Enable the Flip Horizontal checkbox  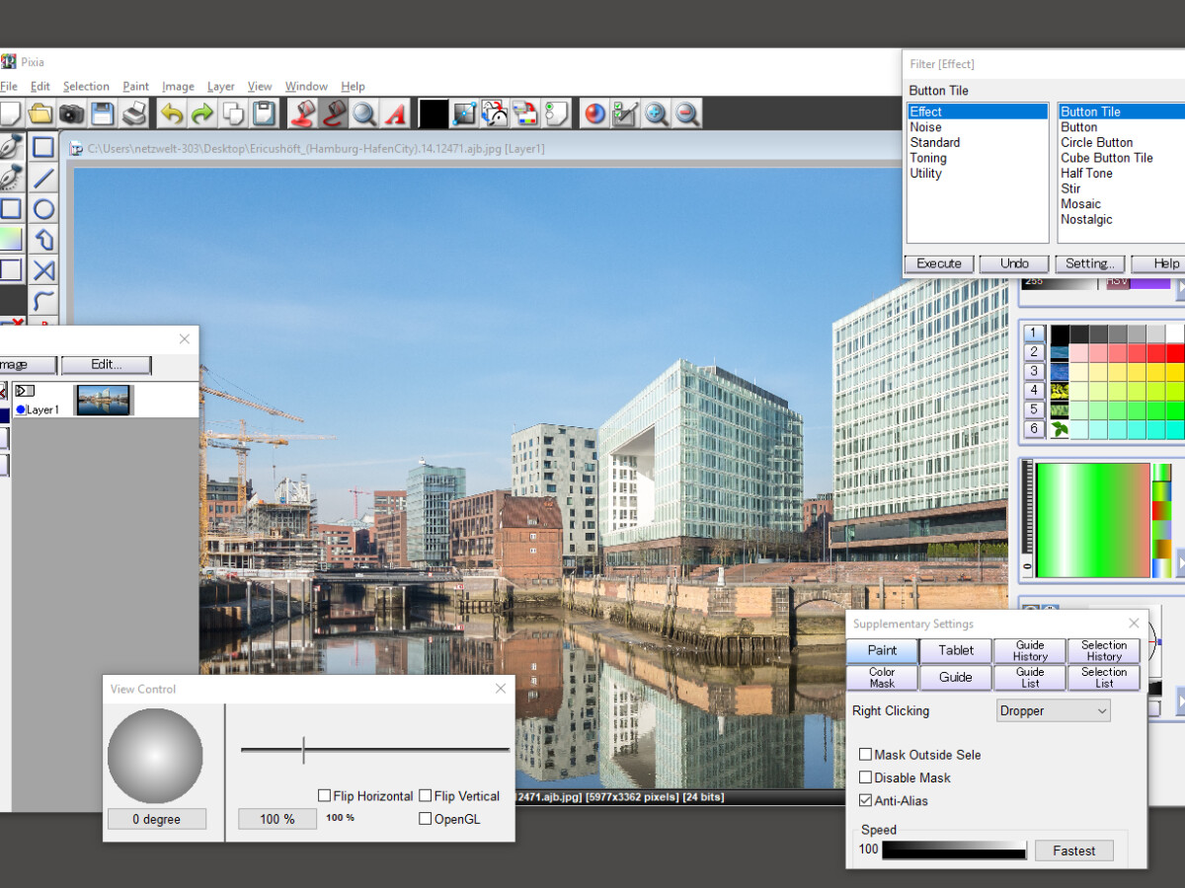tap(325, 795)
